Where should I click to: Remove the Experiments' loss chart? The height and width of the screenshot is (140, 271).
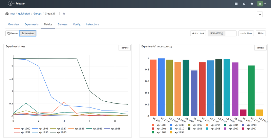coord(125,48)
